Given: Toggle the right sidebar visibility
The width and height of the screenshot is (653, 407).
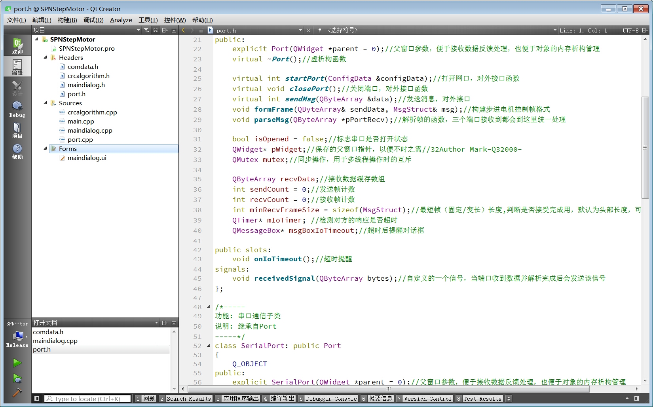Looking at the screenshot, I should click(x=636, y=399).
